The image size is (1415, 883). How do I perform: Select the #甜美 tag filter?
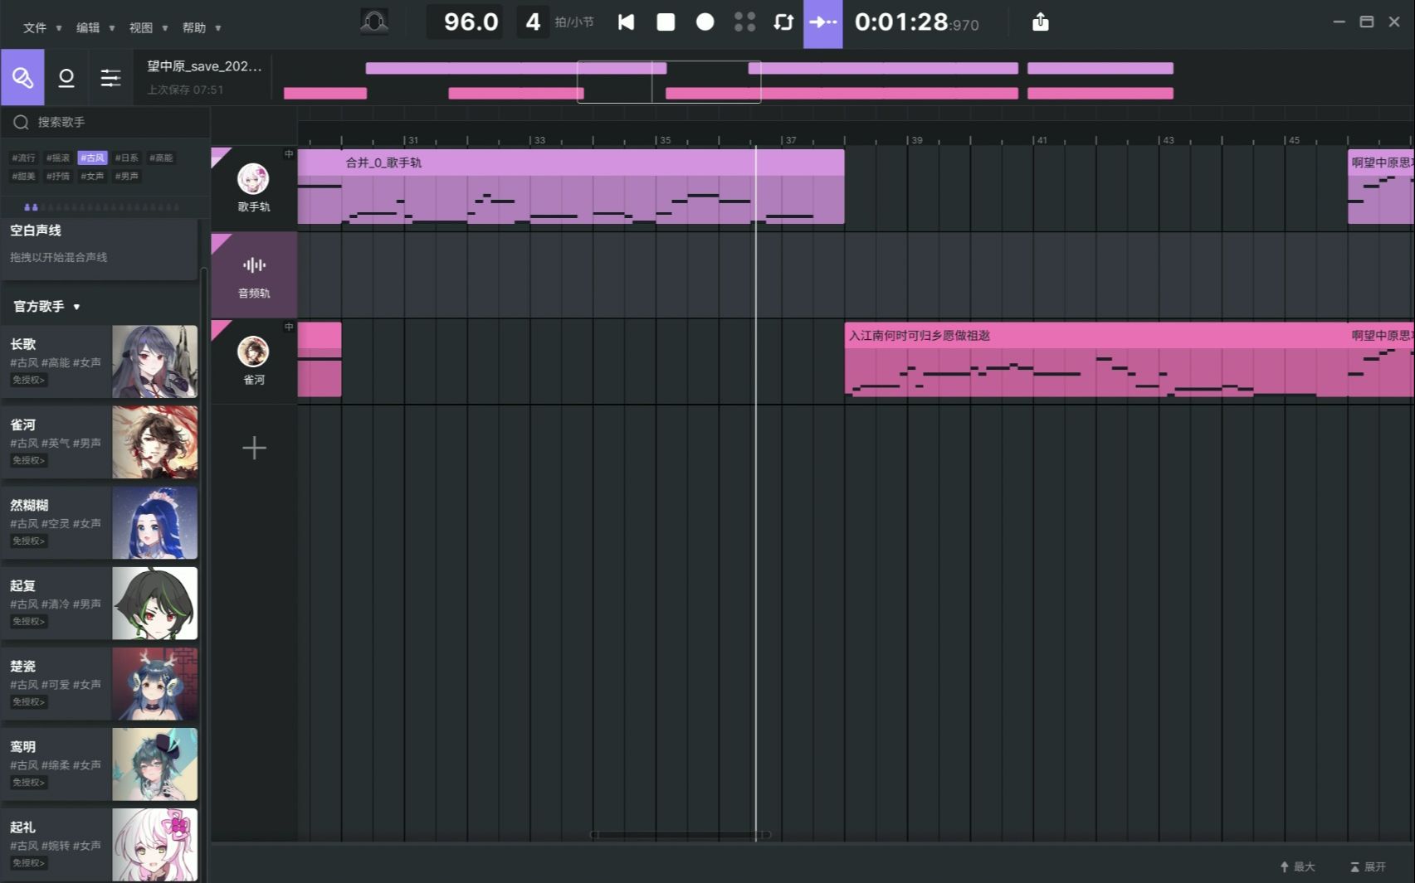[x=23, y=176]
